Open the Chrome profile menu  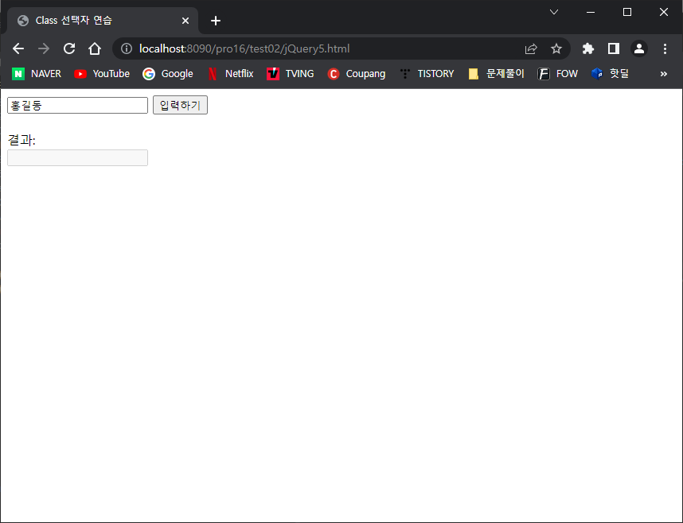pos(639,48)
